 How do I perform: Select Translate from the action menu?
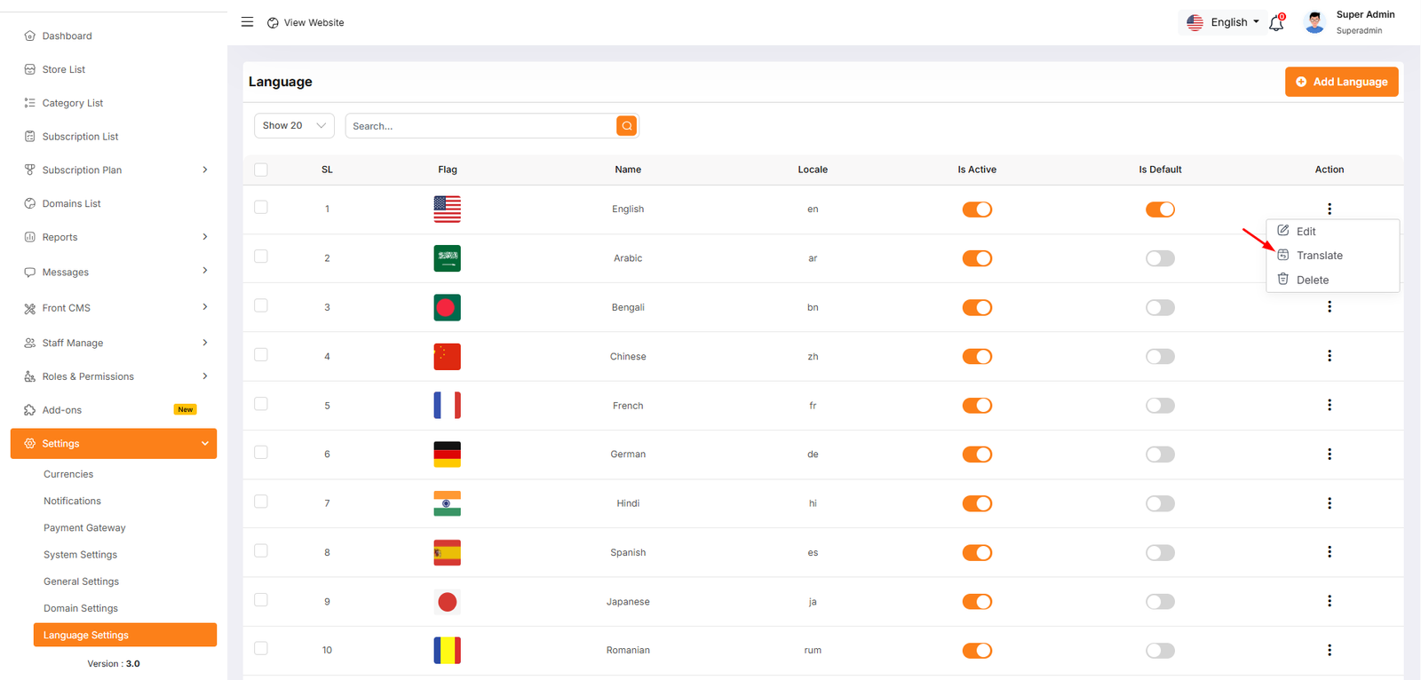[1319, 256]
